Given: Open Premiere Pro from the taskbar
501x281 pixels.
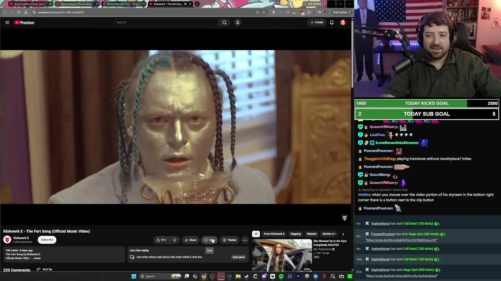Looking at the screenshot, I should click(x=298, y=276).
